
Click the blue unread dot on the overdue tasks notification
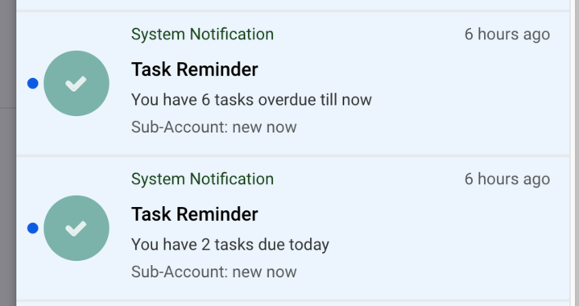pyautogui.click(x=33, y=84)
